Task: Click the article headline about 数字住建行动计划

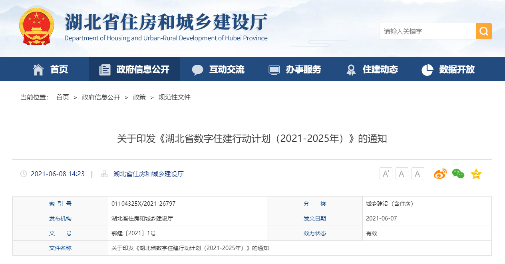Action: pos(252,139)
